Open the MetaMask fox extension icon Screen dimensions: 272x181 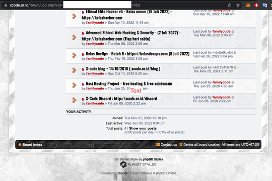coord(248,6)
